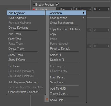The image size is (111, 106).
Task: Click the Show Help question mark icon
Action: (x=47, y=100)
